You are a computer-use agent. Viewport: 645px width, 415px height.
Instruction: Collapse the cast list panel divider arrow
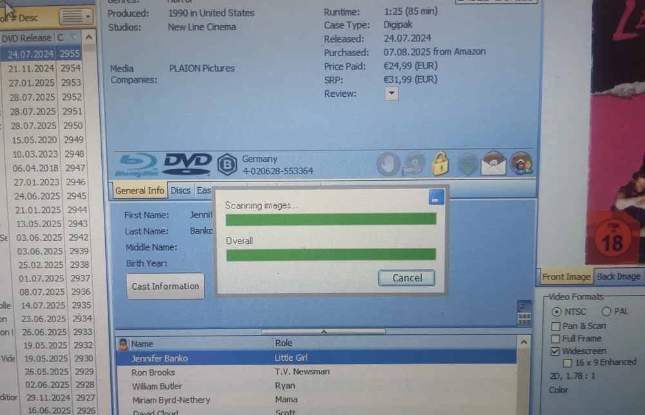click(323, 332)
